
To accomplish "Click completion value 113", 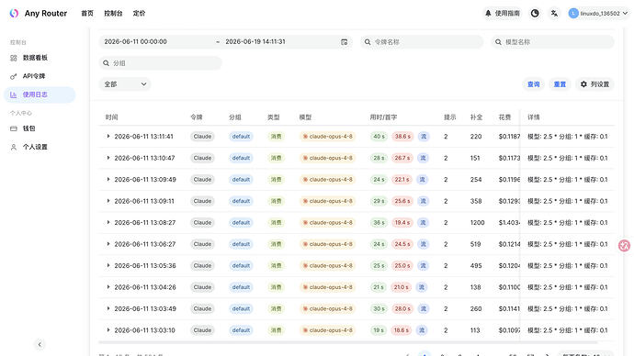I will [475, 330].
